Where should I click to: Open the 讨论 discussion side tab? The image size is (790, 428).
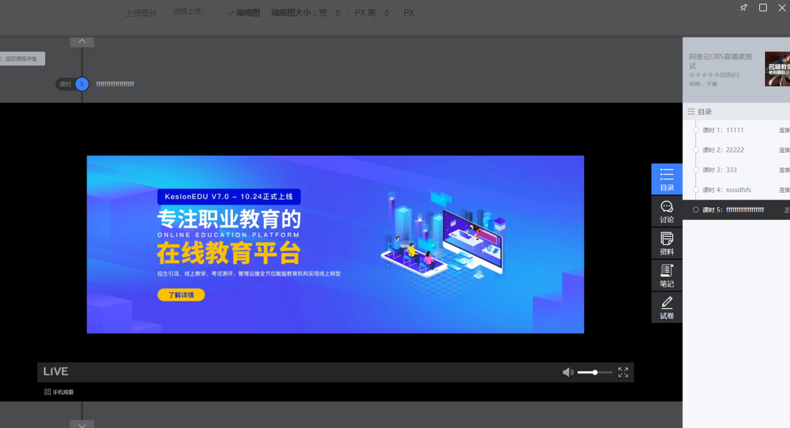667,211
